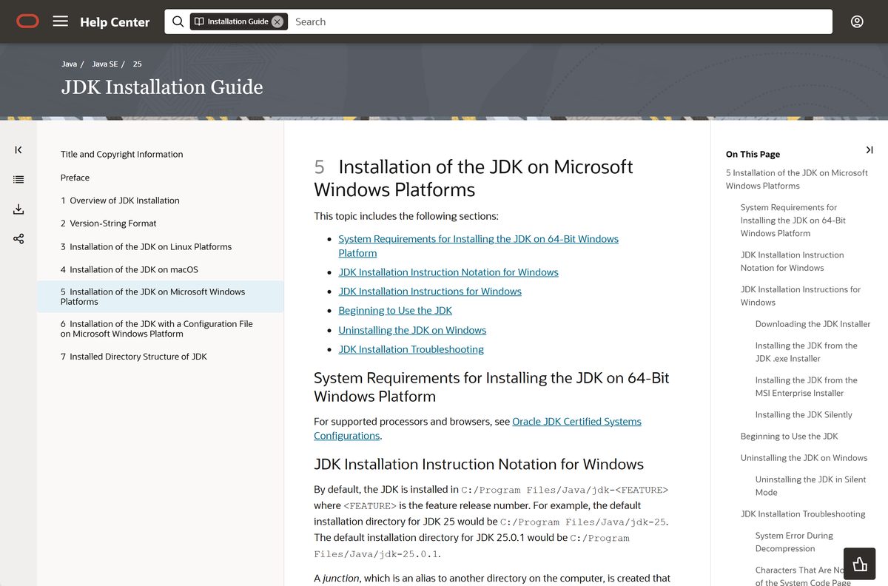Collapse the left table of contents panel

coord(18,150)
